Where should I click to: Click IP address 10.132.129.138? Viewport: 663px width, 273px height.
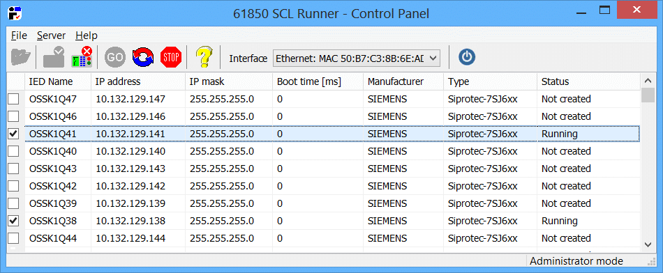point(131,221)
